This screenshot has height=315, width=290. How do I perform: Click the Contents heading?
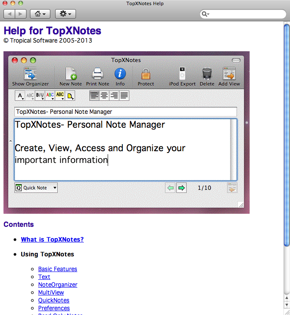tap(19, 224)
